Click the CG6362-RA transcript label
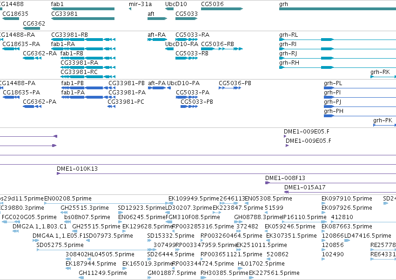The height and width of the screenshot is (280, 396). click(x=40, y=53)
